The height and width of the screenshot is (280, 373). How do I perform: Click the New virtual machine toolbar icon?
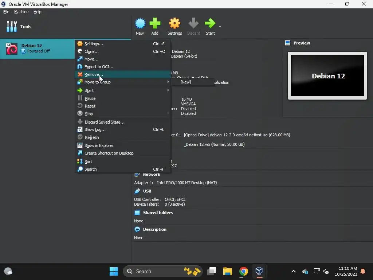point(140,23)
